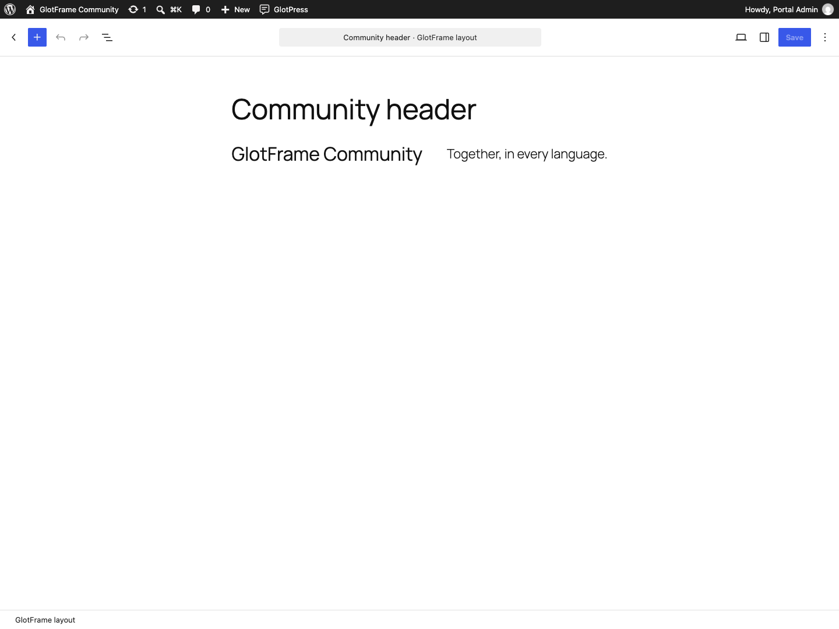
Task: Open the comments bubble showing 0
Action: pyautogui.click(x=201, y=9)
